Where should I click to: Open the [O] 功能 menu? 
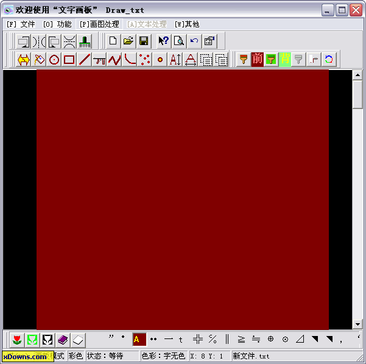57,24
